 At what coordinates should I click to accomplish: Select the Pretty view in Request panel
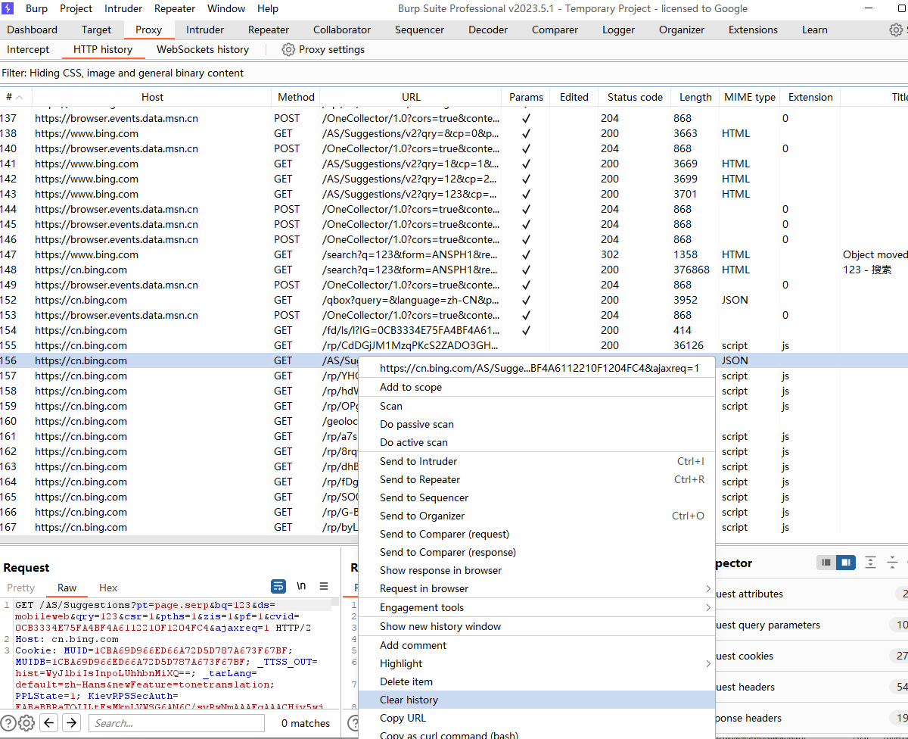(21, 588)
